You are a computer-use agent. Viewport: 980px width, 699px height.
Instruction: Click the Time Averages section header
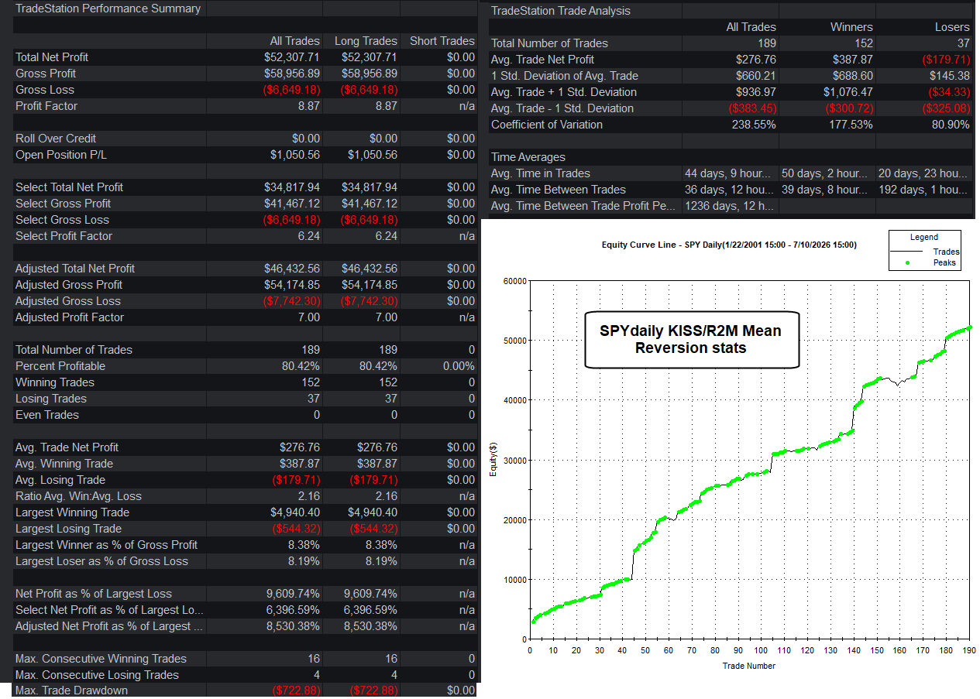(x=528, y=157)
